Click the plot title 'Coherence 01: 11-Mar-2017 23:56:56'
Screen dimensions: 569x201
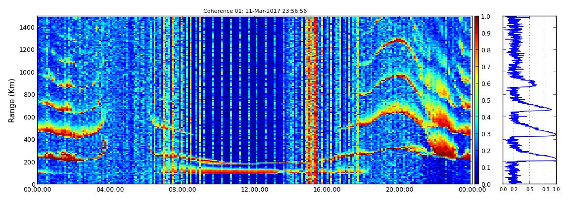[255, 11]
